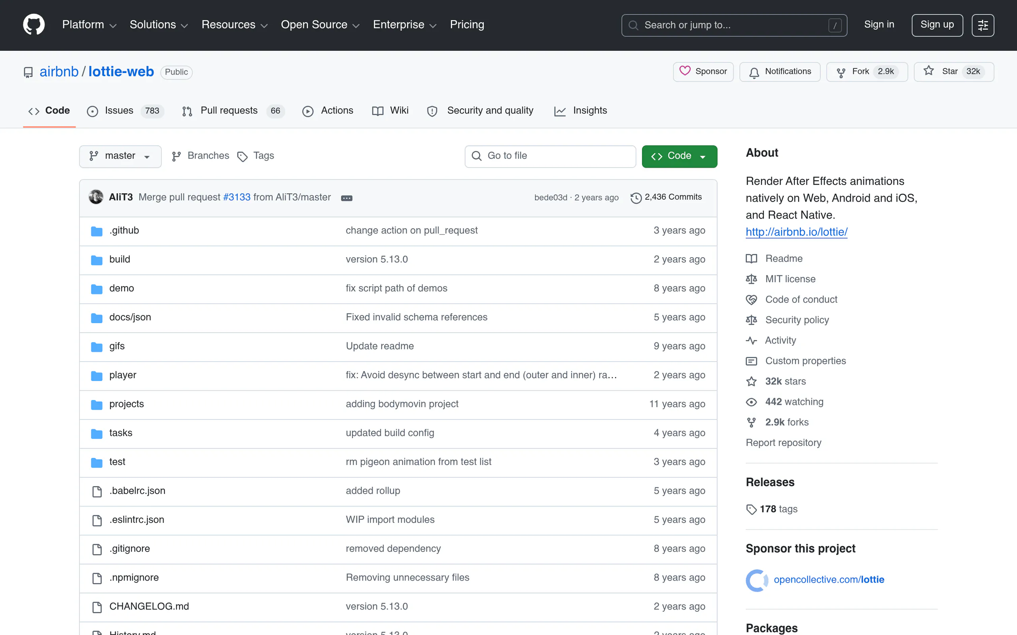This screenshot has width=1017, height=635.
Task: Click the .babelrc.json file icon
Action: (97, 491)
